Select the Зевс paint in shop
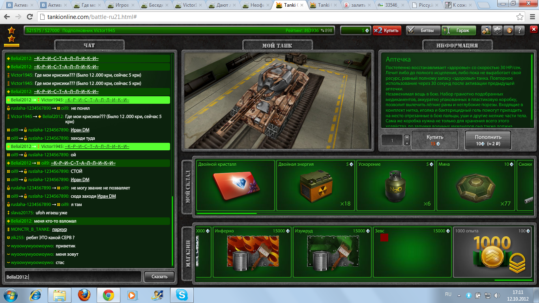The width and height of the screenshot is (539, 303). (x=412, y=252)
